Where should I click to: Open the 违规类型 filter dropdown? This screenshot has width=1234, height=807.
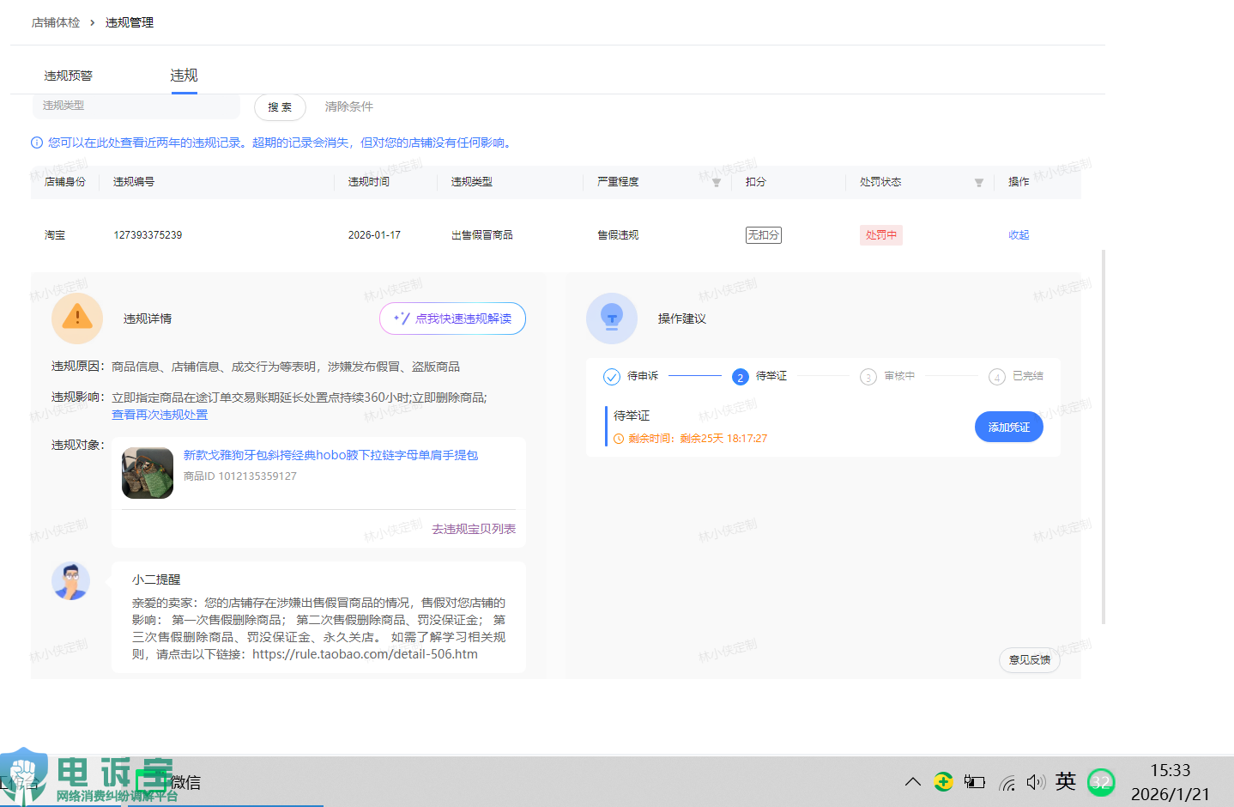pos(136,106)
